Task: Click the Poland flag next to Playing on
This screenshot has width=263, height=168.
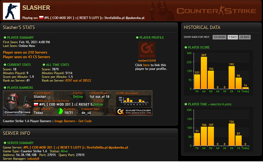Action: click(41, 18)
